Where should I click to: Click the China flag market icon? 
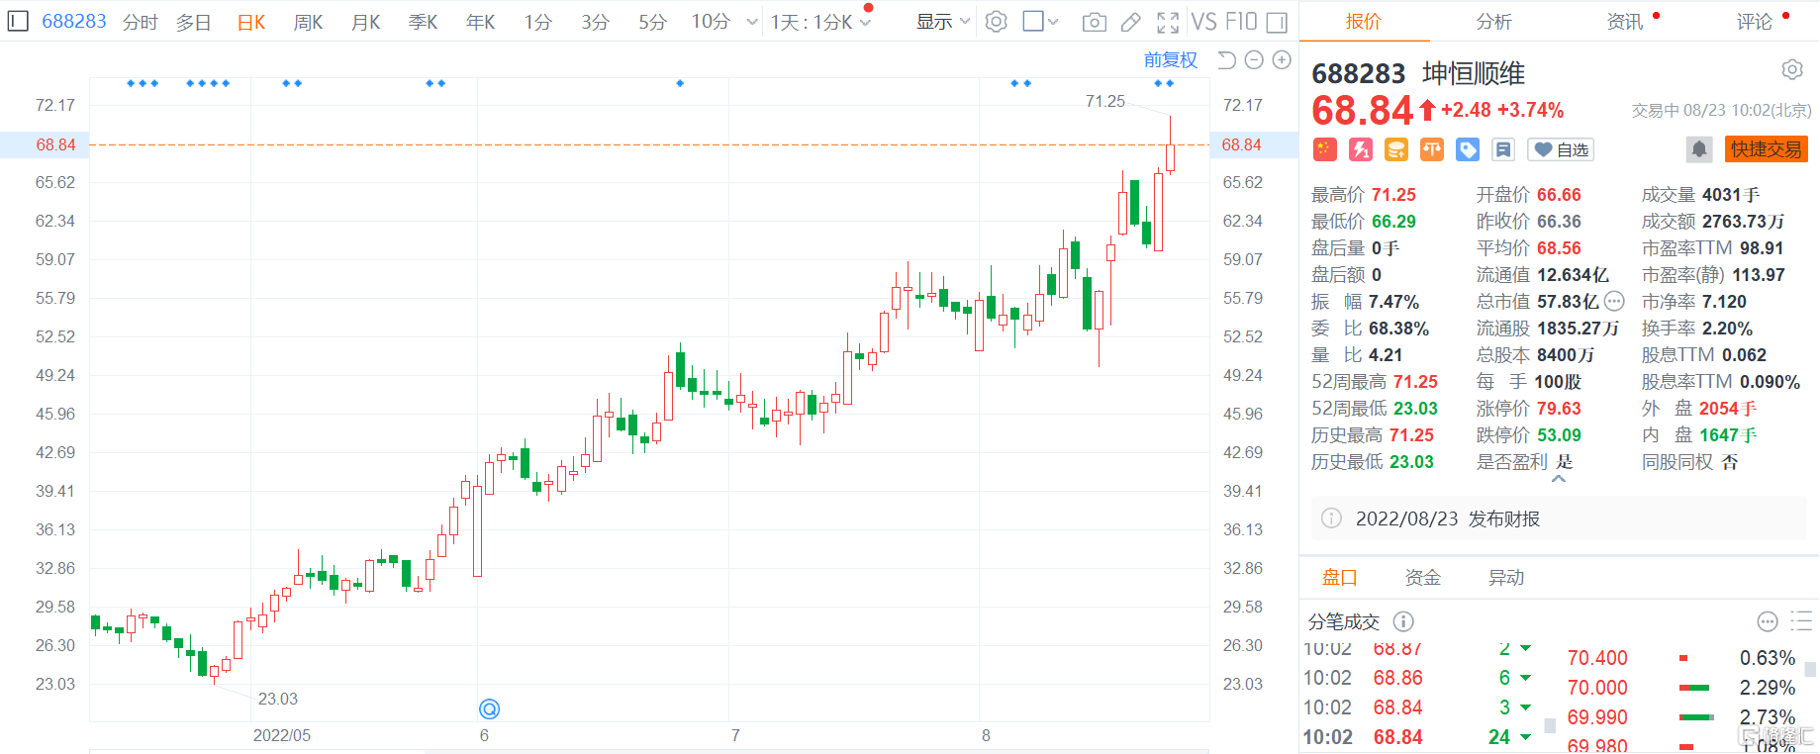pyautogui.click(x=1325, y=149)
